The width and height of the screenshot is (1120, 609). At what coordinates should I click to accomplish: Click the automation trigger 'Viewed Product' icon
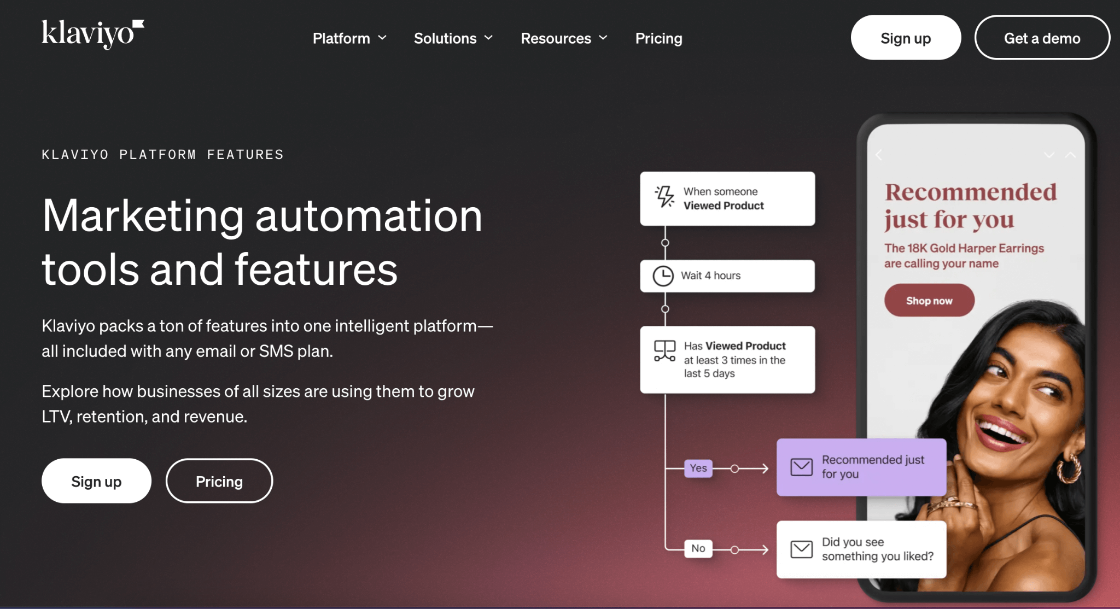(x=664, y=197)
